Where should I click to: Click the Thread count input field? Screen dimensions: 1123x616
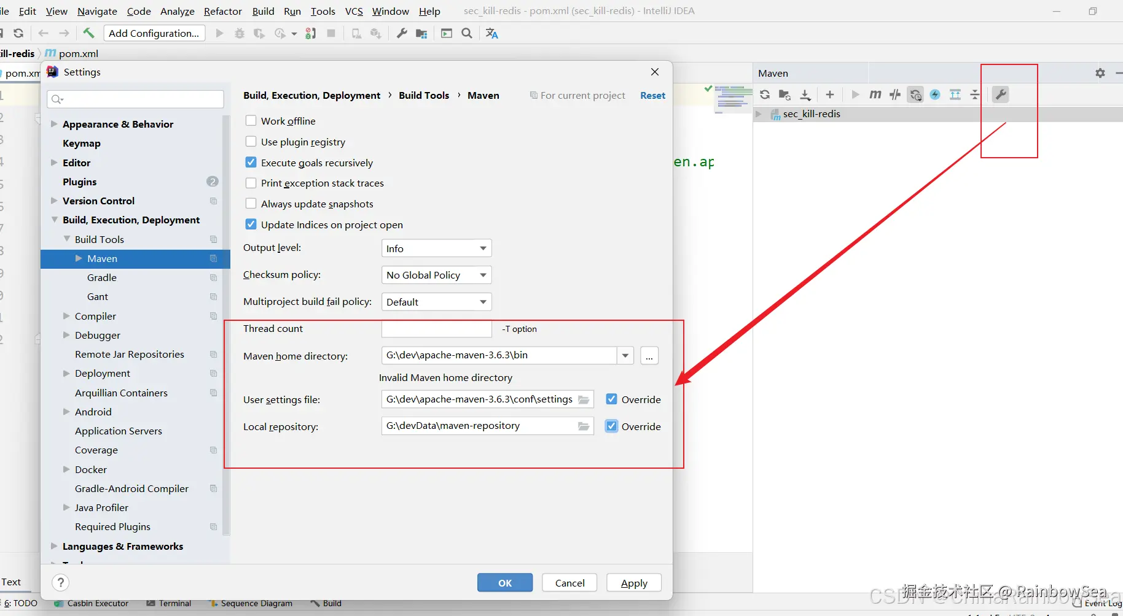437,329
